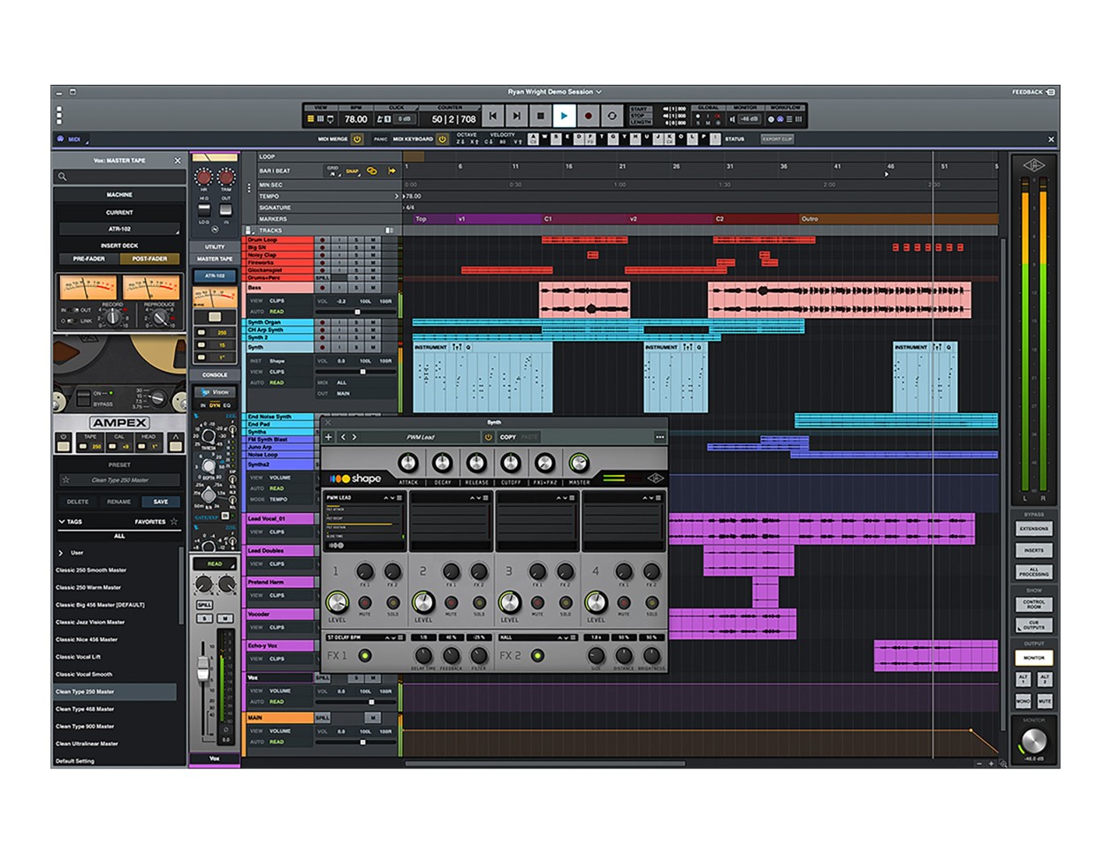The image size is (1111, 853).
Task: Flip the Ampex On/Bypass switch
Action: 82,396
